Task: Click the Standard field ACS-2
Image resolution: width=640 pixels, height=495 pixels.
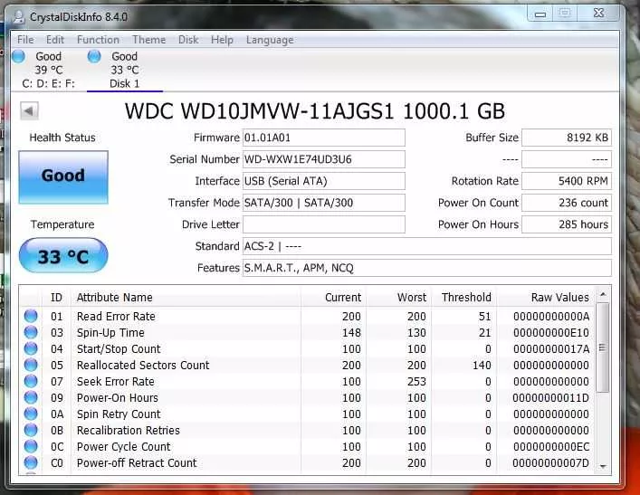Action: (427, 246)
